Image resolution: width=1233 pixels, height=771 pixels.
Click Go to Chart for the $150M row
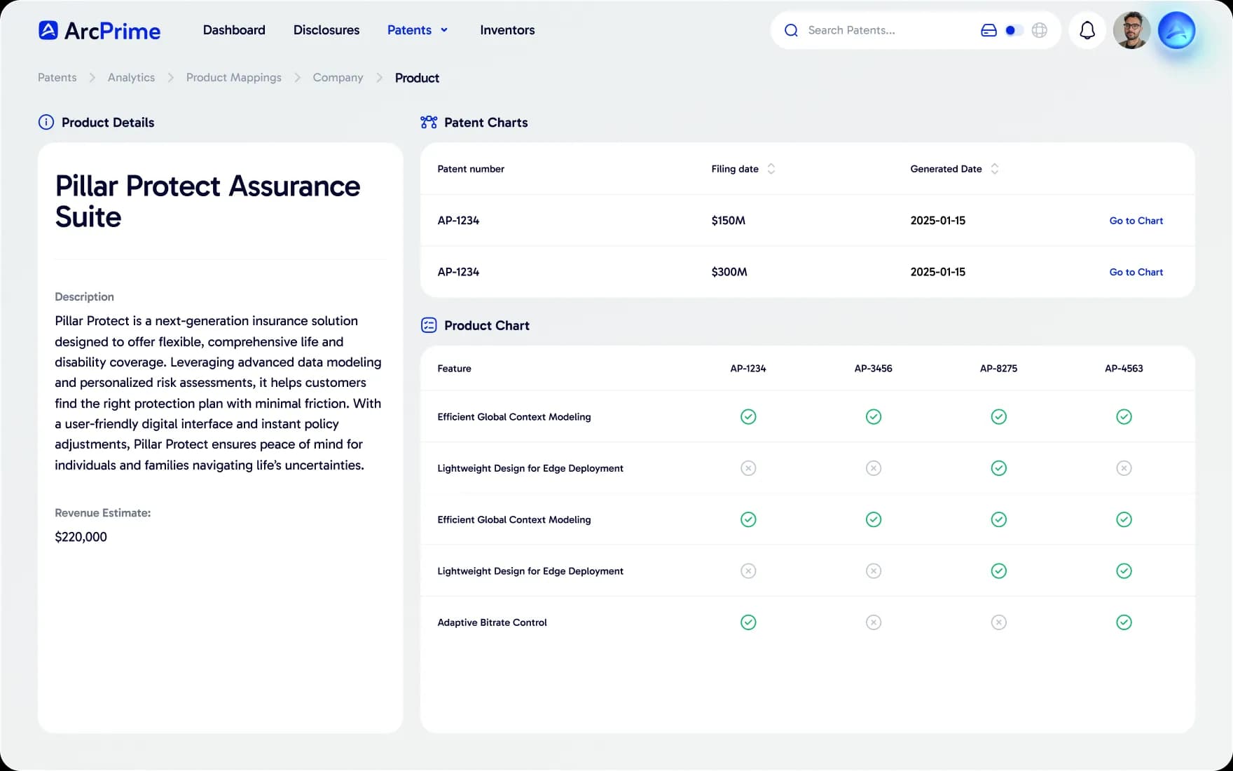coord(1136,221)
